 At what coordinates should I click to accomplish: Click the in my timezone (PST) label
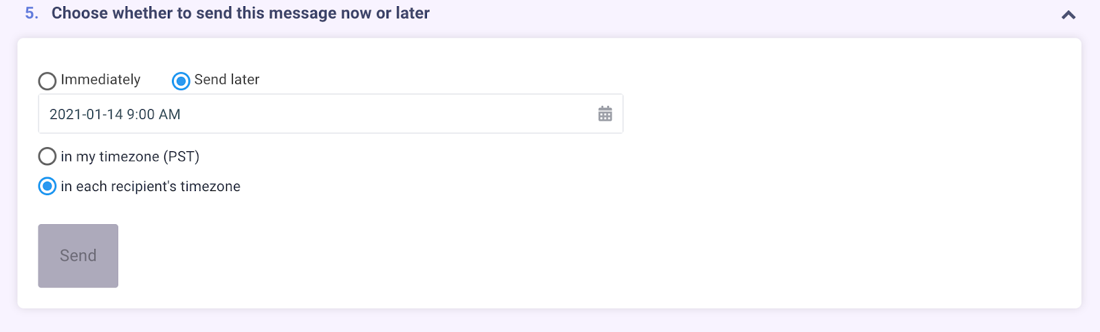pyautogui.click(x=130, y=157)
